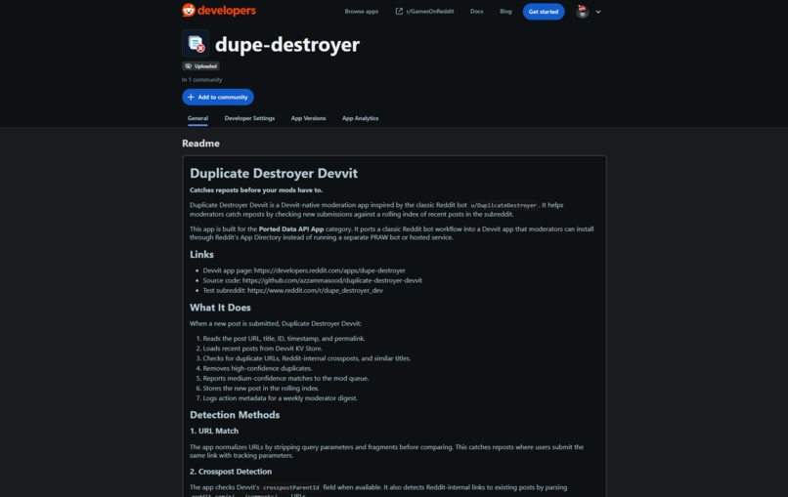Click the dupe-destroyer page title
Viewport: 788px width, 497px height.
coord(287,44)
